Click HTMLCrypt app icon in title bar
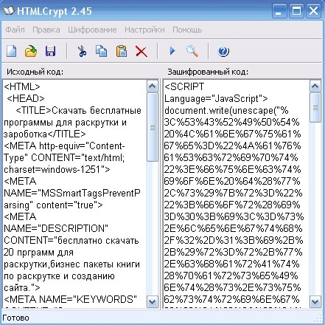 tap(9, 11)
